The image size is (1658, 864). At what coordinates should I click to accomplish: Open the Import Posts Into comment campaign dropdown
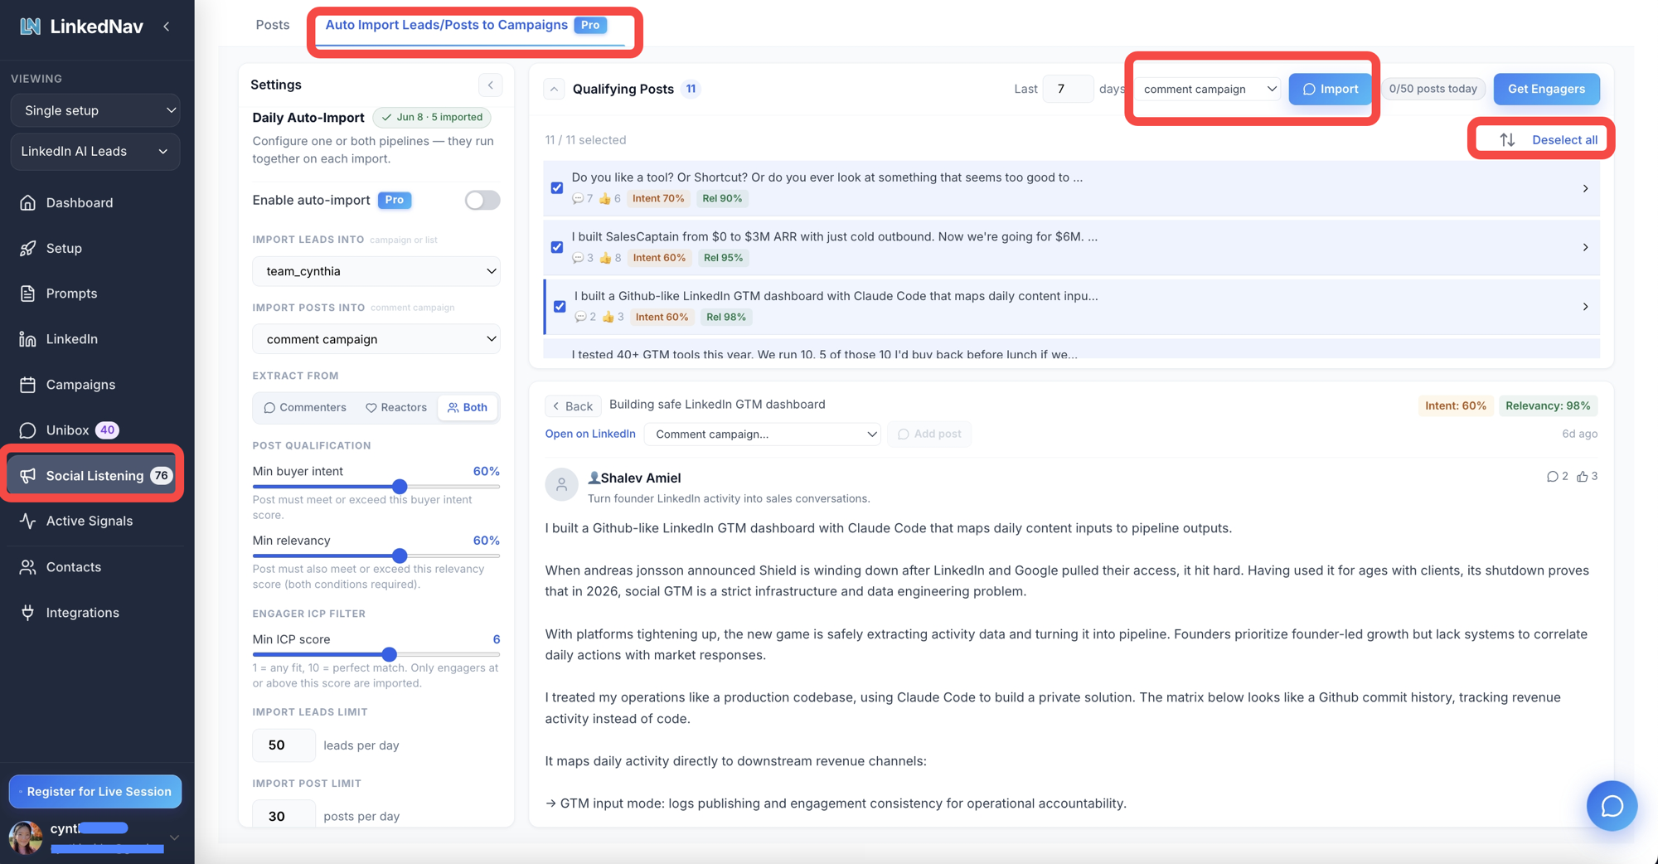coord(376,339)
